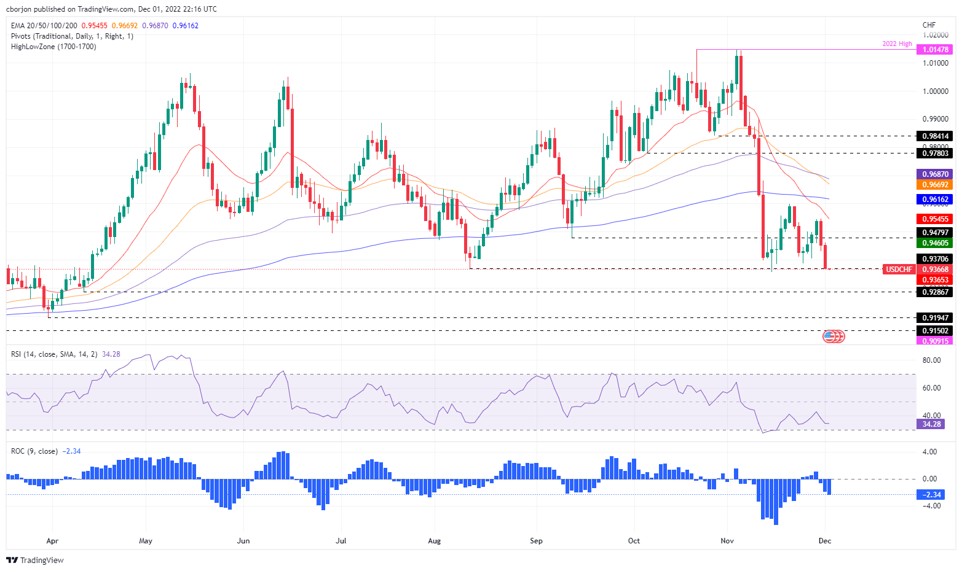
Task: Click the purple 0.96870 EMA price label
Action: (935, 174)
